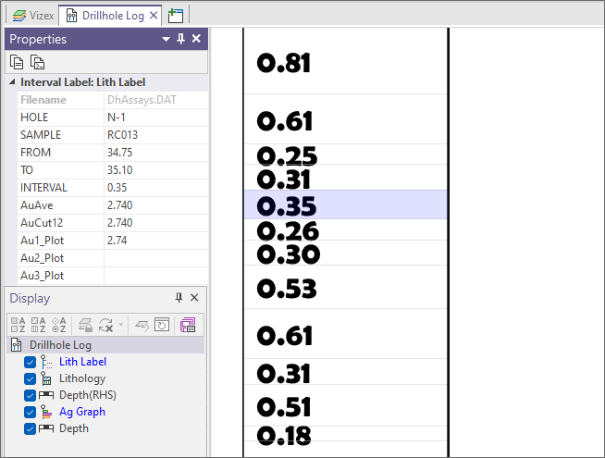Open Properties panel dropdown arrow menu

tap(166, 39)
